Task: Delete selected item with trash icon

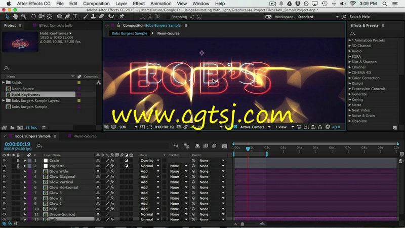Action: [44, 128]
